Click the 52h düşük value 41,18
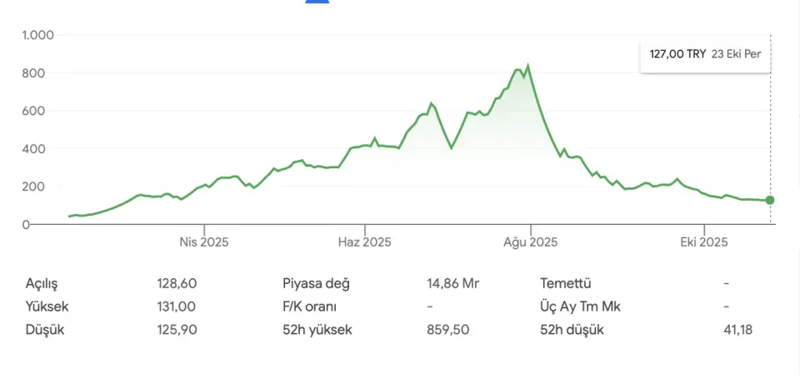 tap(738, 330)
